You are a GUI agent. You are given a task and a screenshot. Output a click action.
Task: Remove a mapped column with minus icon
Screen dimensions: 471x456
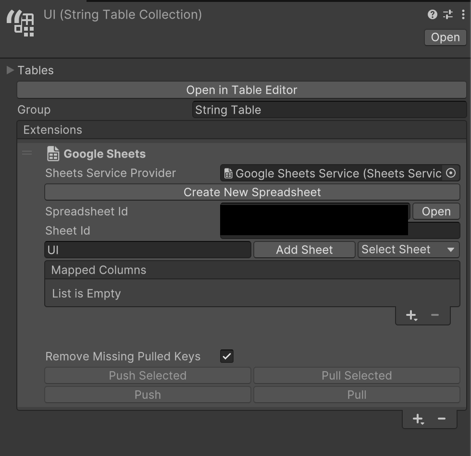point(434,315)
